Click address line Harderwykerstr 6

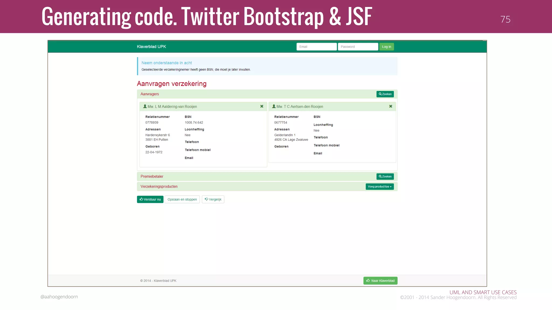click(158, 135)
